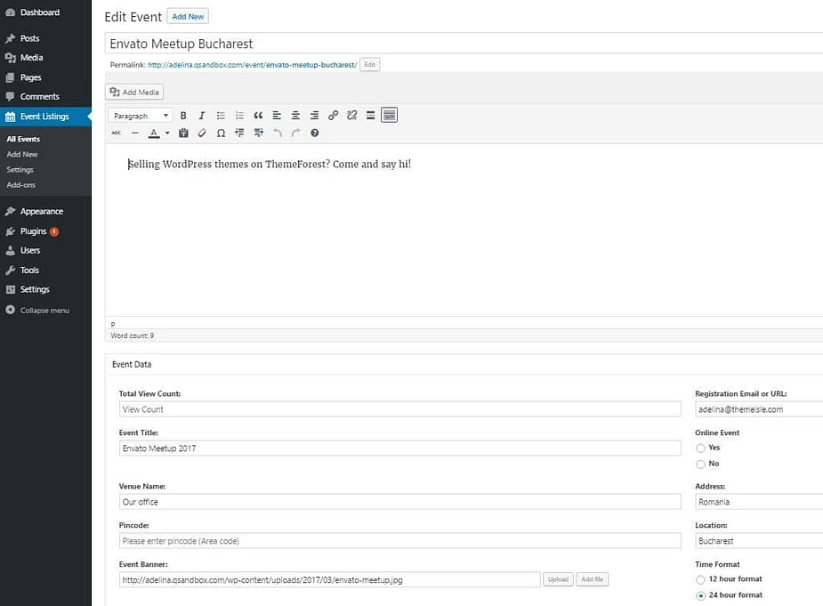Screen dimensions: 823x606
Task: Undo last edit
Action: tap(277, 133)
